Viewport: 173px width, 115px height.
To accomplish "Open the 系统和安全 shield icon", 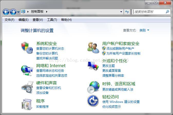I will (27, 48).
